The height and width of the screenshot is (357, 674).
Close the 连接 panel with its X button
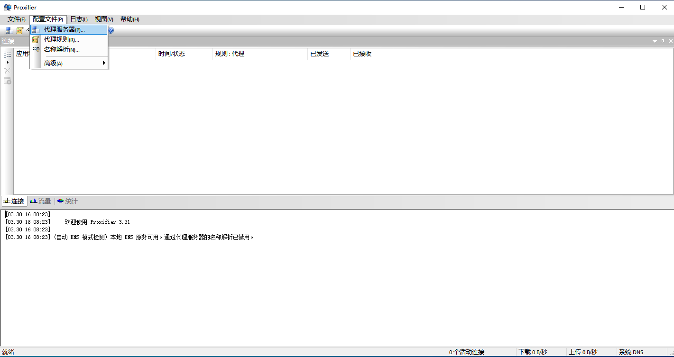point(670,41)
